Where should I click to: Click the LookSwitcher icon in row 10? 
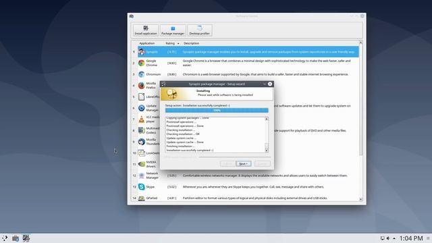[x=142, y=153]
